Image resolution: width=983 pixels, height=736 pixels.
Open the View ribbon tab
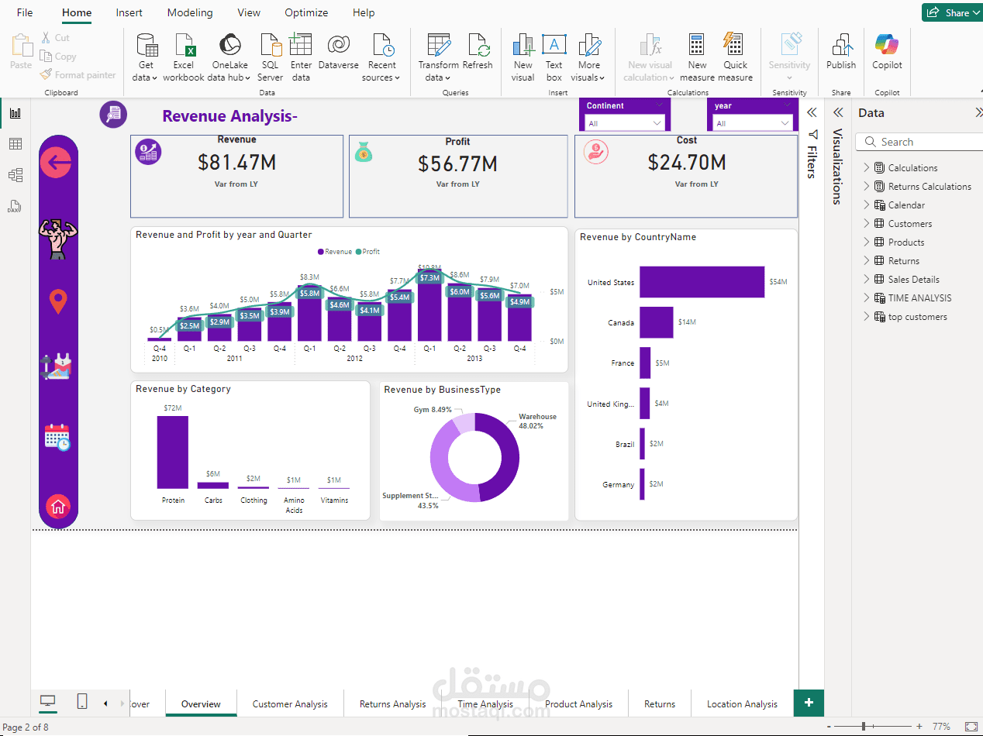249,12
